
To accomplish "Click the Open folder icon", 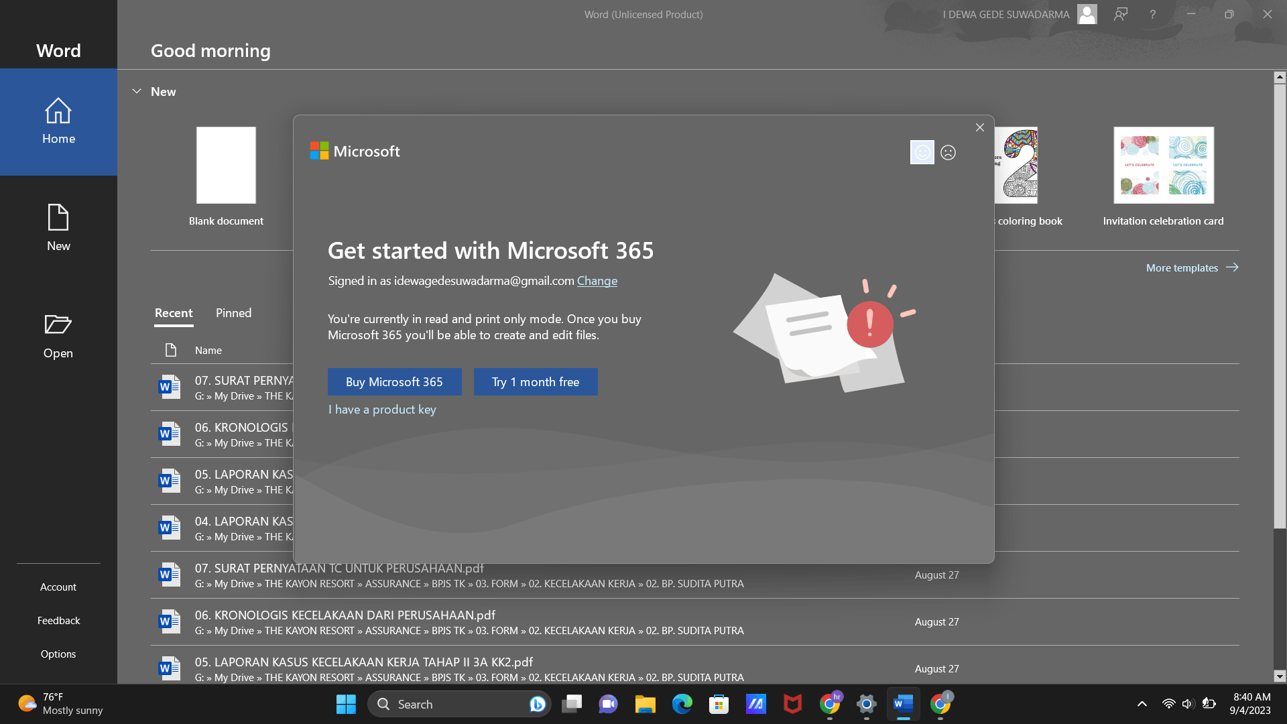I will (58, 324).
